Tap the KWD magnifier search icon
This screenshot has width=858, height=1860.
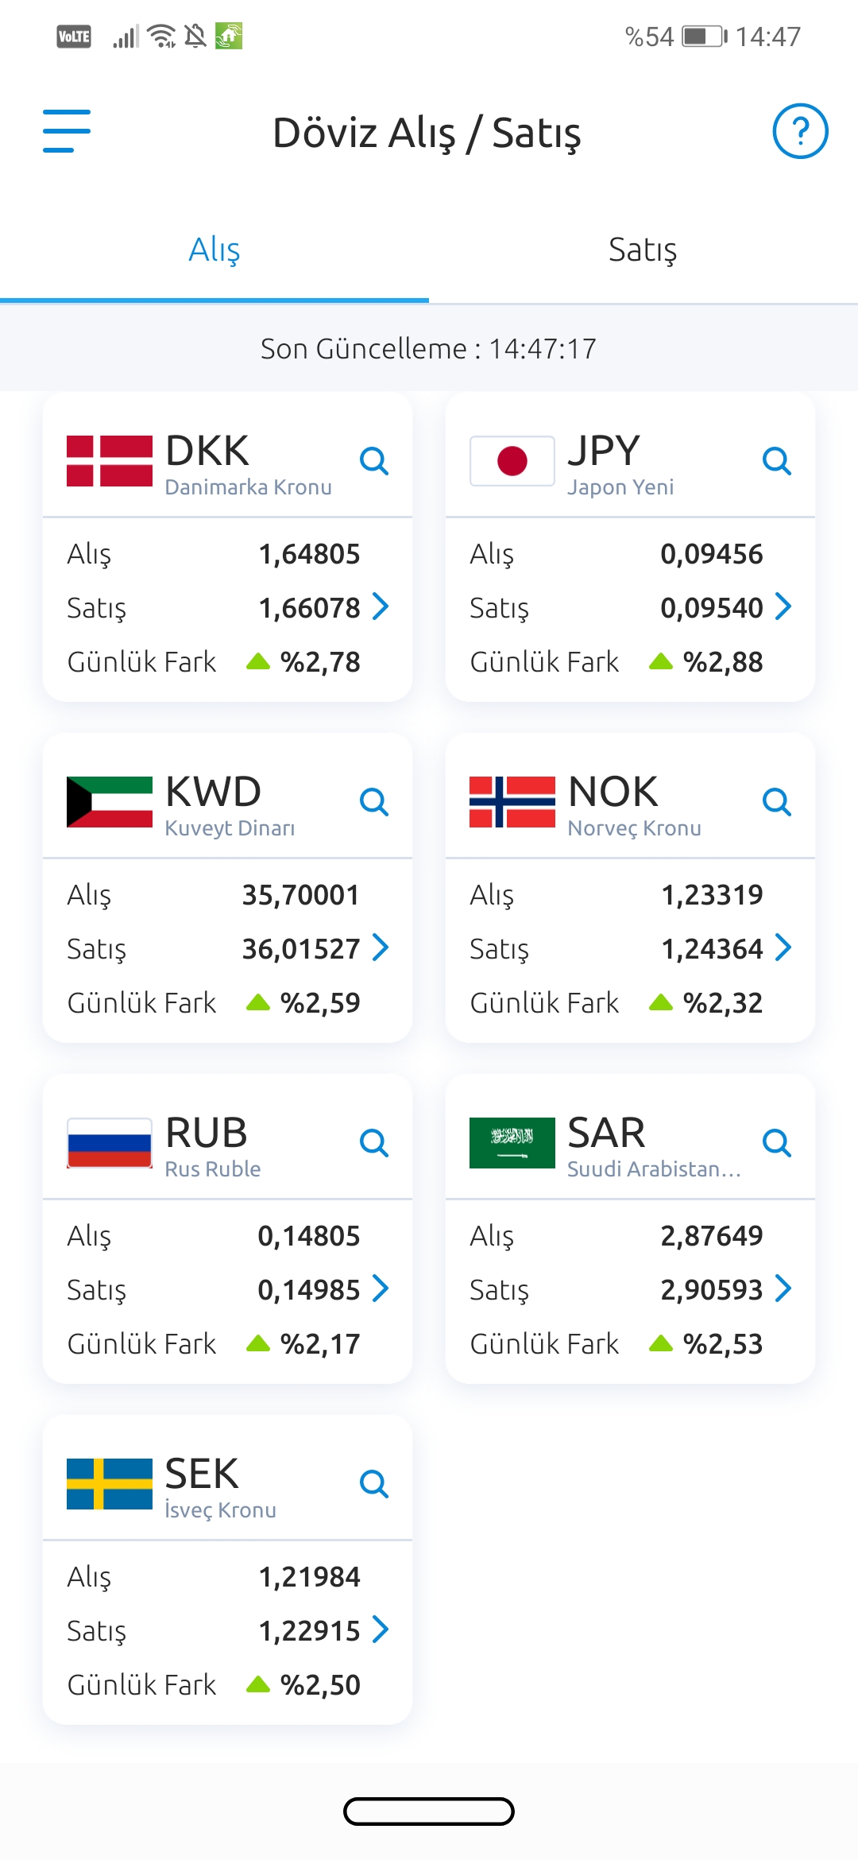click(x=374, y=802)
